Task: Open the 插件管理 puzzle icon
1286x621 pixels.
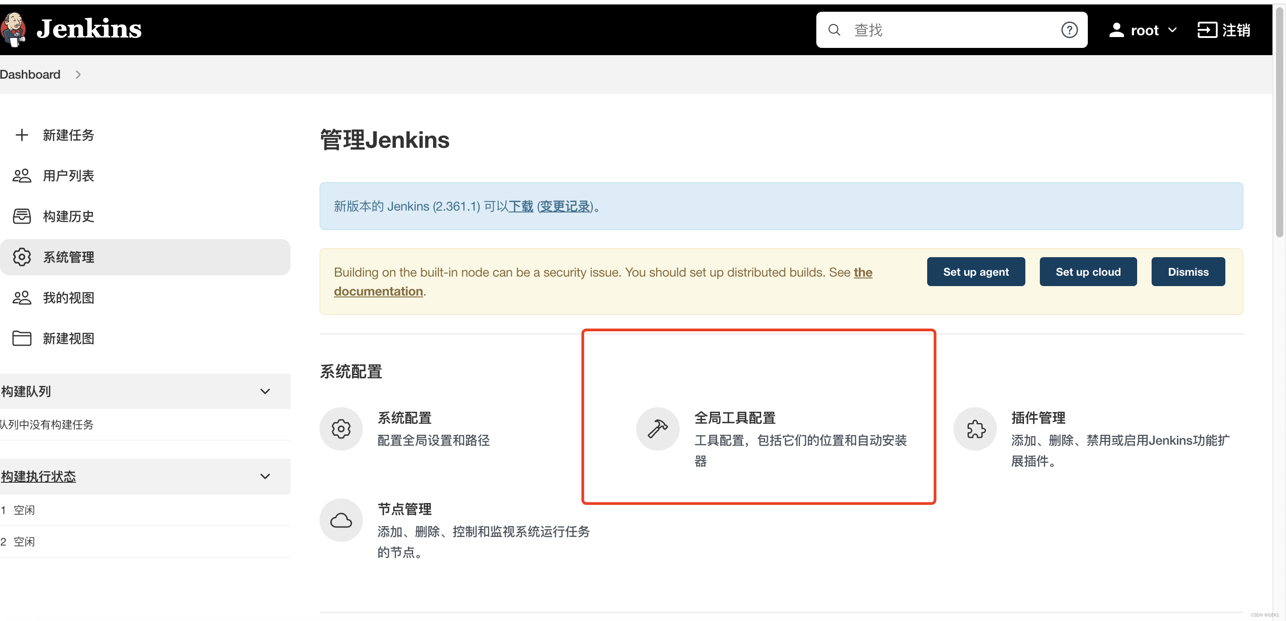Action: 975,428
